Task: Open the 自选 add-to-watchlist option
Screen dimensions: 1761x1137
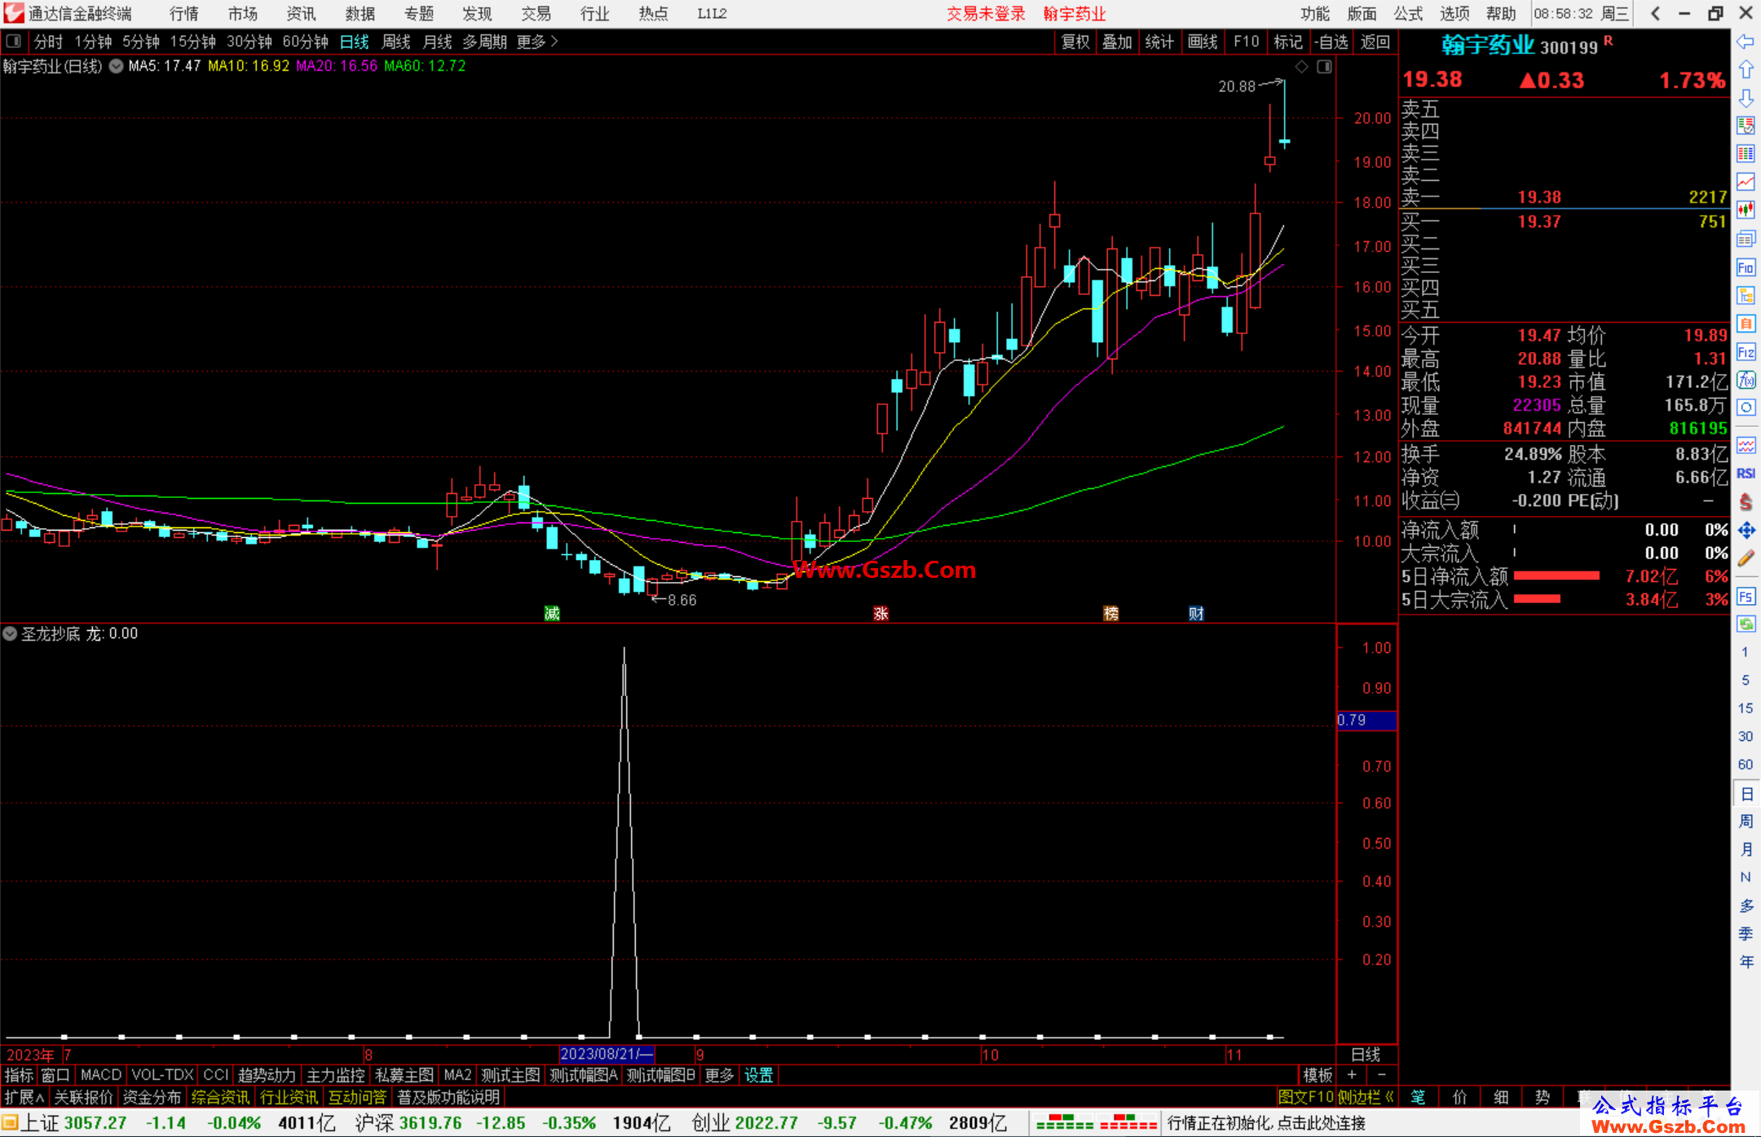Action: coord(1332,42)
